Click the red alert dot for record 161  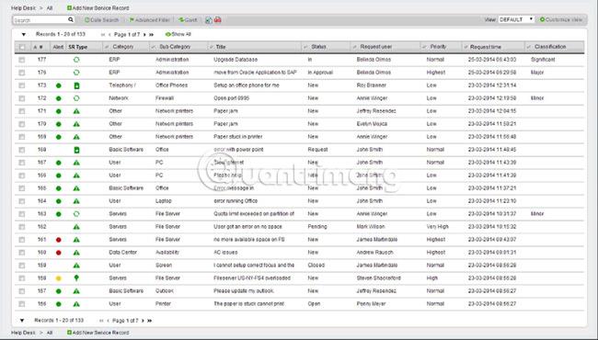tap(58, 240)
